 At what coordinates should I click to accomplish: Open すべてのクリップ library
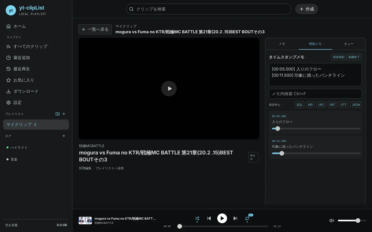[36, 46]
